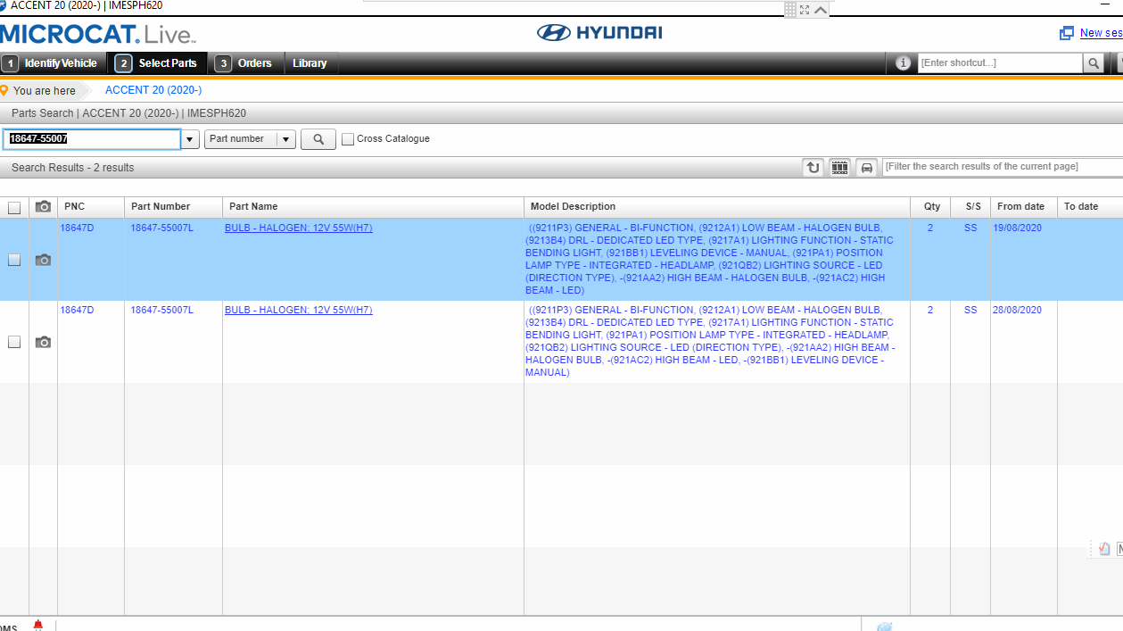This screenshot has height=631, width=1123.
Task: Open BULB - HALOGEN link in 28/08/2020 row
Action: tap(299, 310)
